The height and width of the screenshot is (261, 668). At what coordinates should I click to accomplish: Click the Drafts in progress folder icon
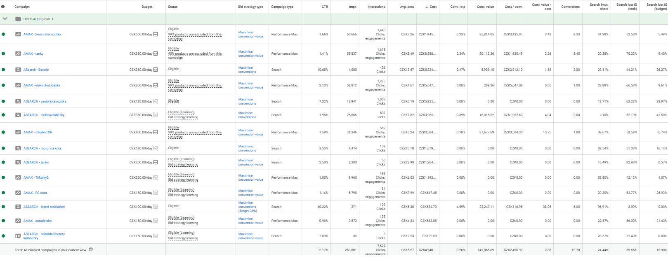tap(18, 19)
